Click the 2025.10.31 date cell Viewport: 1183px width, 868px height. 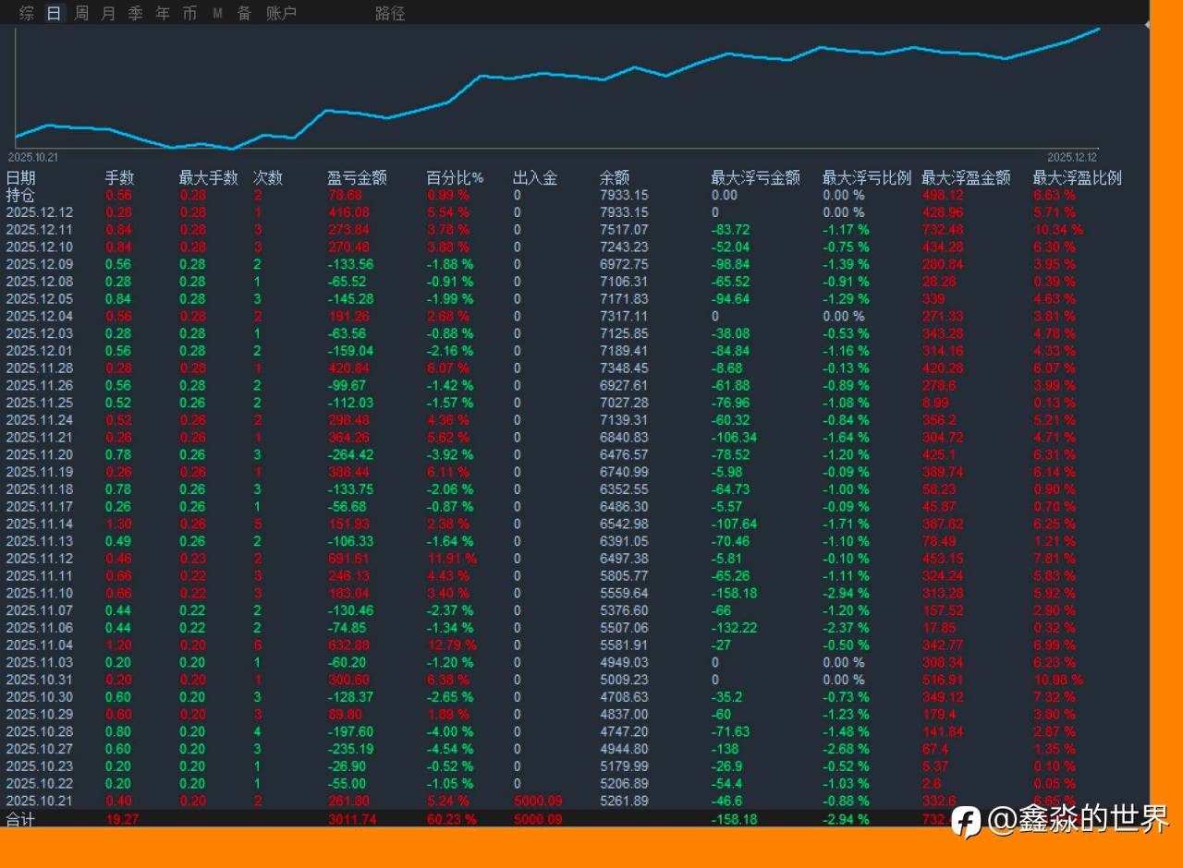coord(39,680)
